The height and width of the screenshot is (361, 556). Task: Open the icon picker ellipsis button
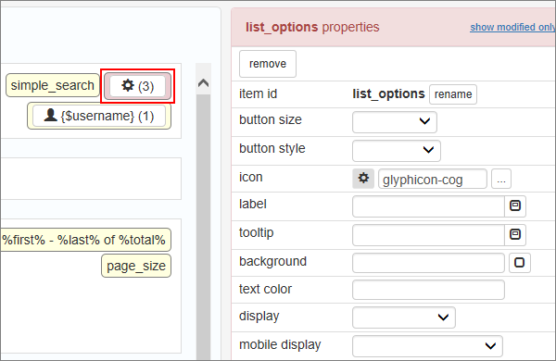point(501,179)
